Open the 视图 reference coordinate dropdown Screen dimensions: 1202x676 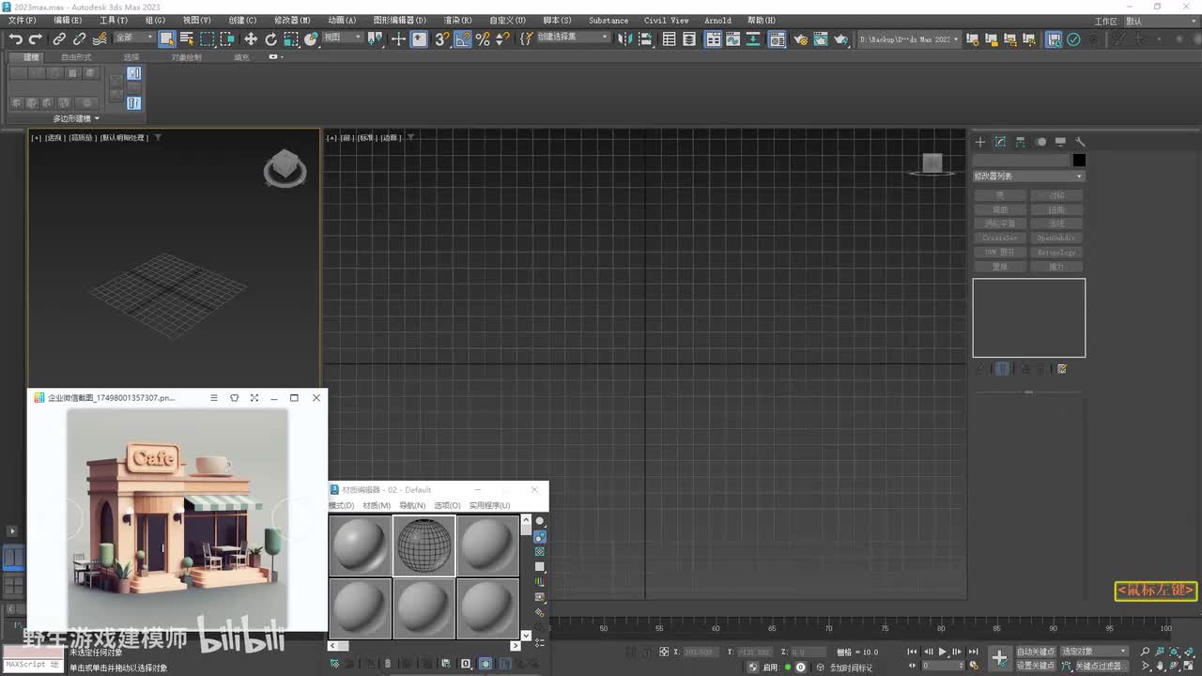(x=343, y=38)
